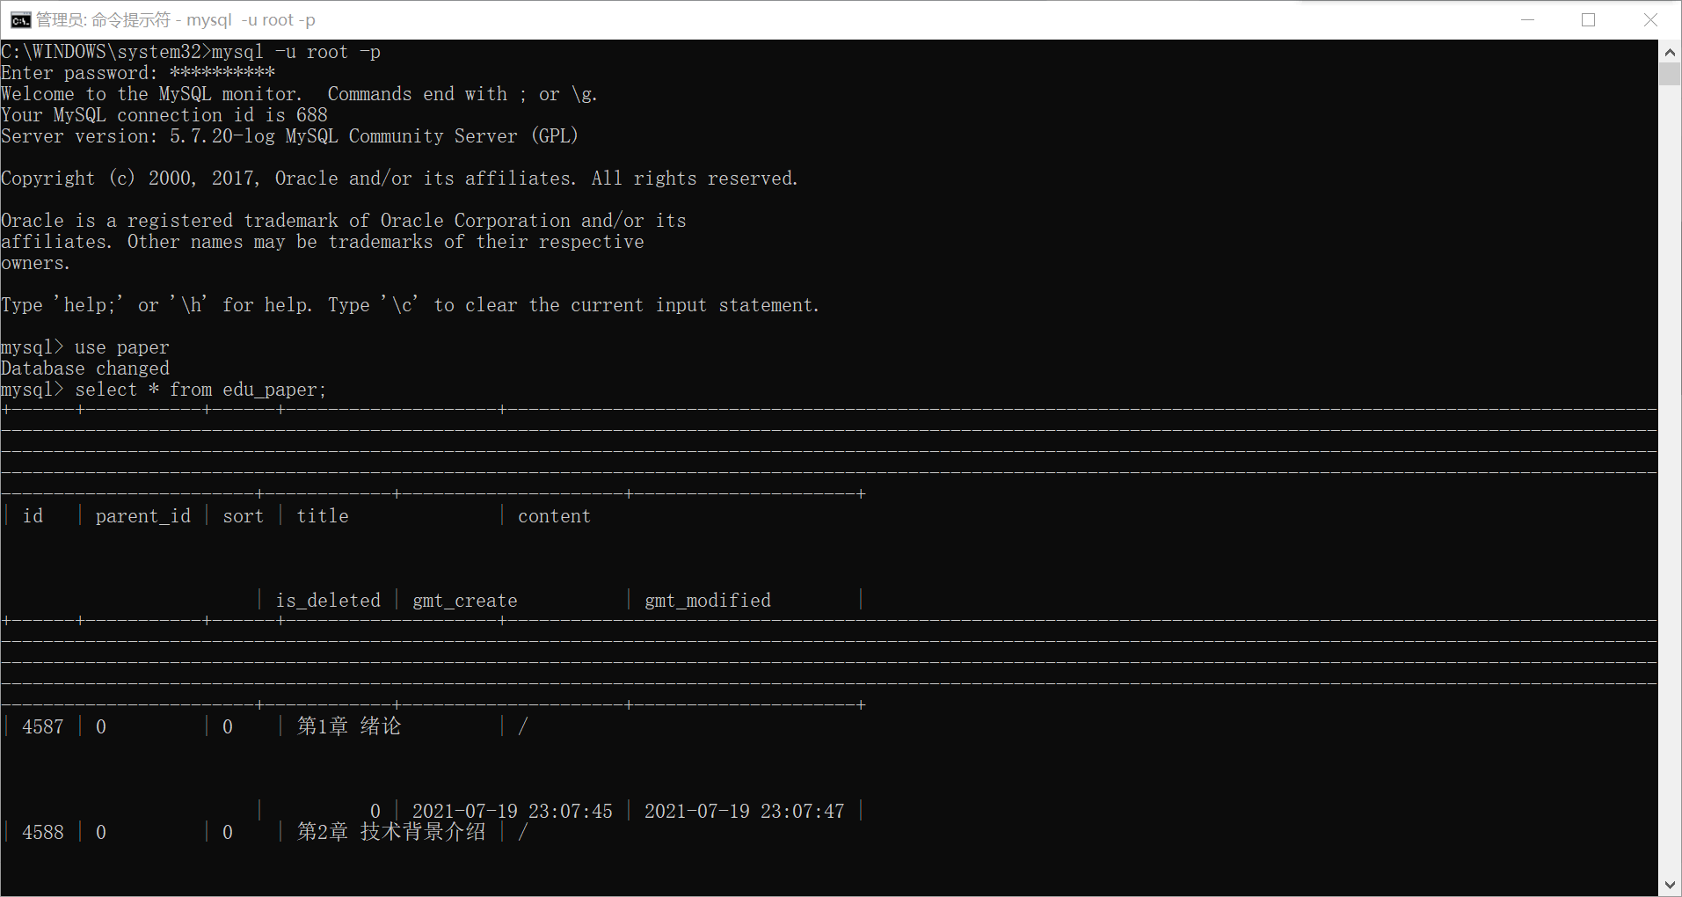
Task: Click the title '第1章 绪论'
Action: point(349,726)
